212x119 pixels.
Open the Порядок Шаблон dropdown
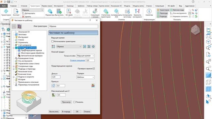[x=93, y=77]
